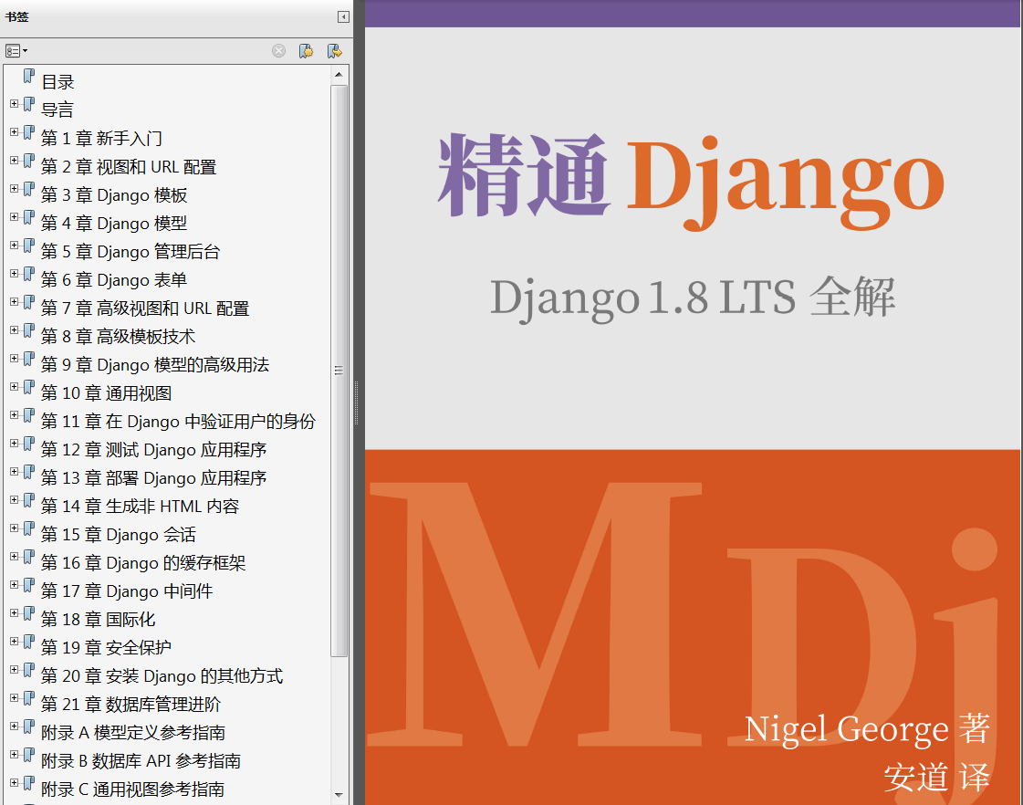This screenshot has width=1023, height=805.
Task: Click the bookmarks scrollbar down arrow
Action: tap(339, 794)
